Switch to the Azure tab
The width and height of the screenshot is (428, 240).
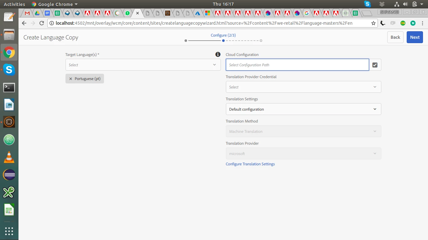pyautogui.click(x=197, y=13)
